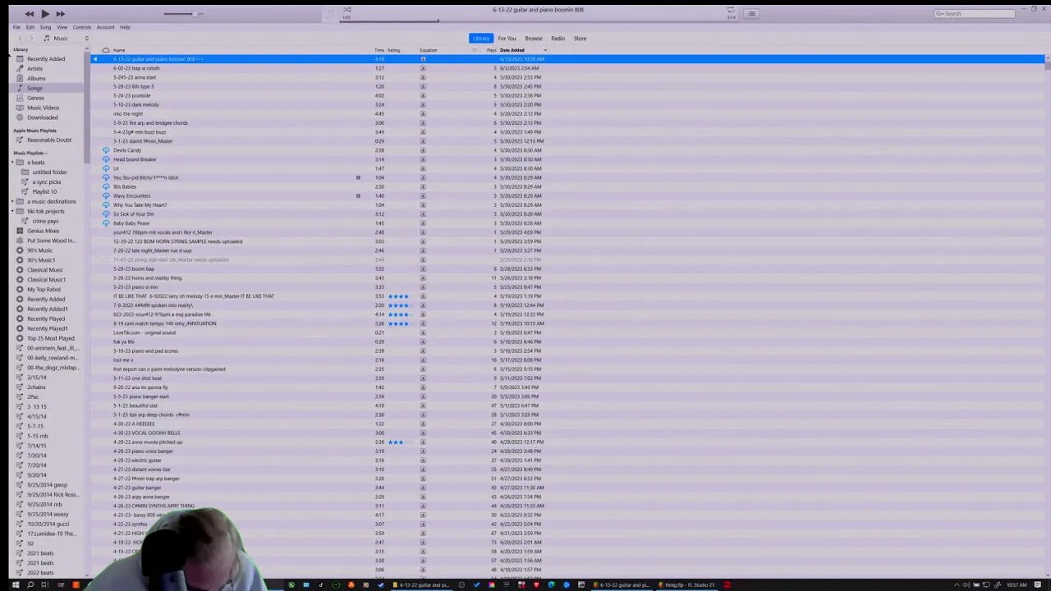
Task: Click the equalizer preset icon for '6-02-23 trap w celuth'
Action: 423,68
